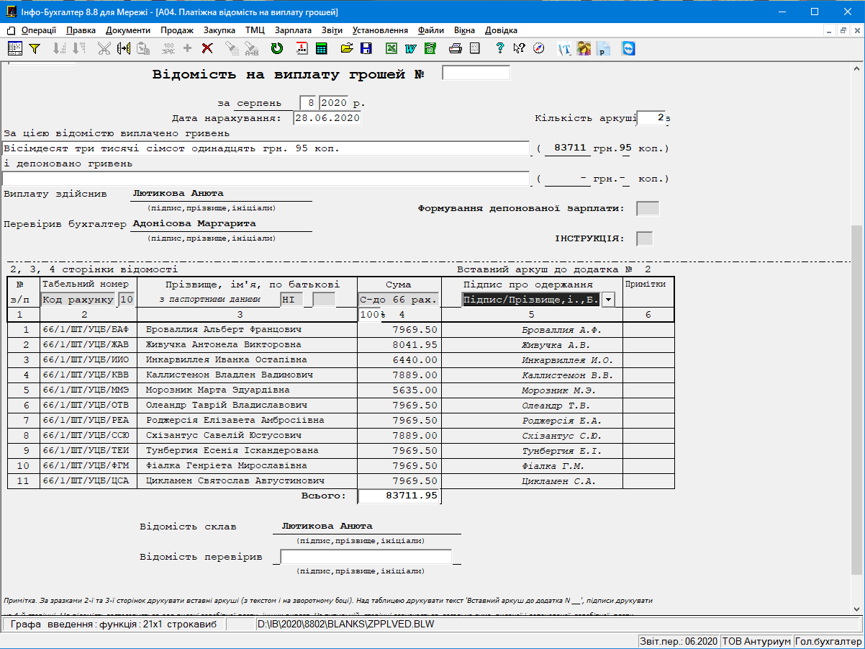This screenshot has width=865, height=649.
Task: Click the paste clipboard icon
Action: [143, 48]
